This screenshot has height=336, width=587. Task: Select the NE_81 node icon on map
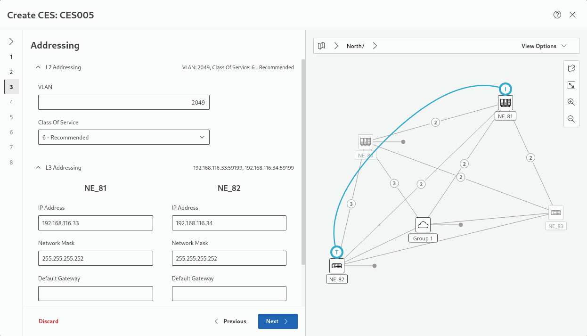point(505,102)
